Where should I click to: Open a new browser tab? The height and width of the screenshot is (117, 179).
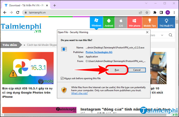click(55, 5)
